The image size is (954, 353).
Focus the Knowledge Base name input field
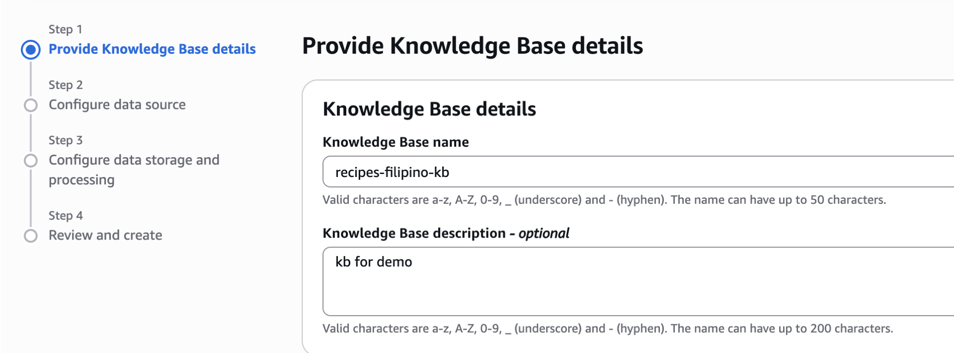pyautogui.click(x=636, y=172)
